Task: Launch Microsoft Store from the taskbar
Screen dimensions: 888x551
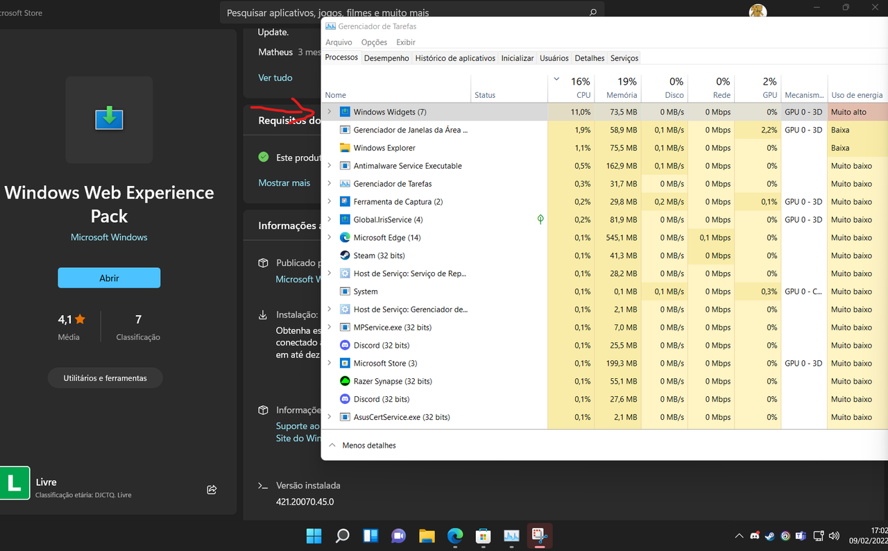Action: (x=483, y=536)
